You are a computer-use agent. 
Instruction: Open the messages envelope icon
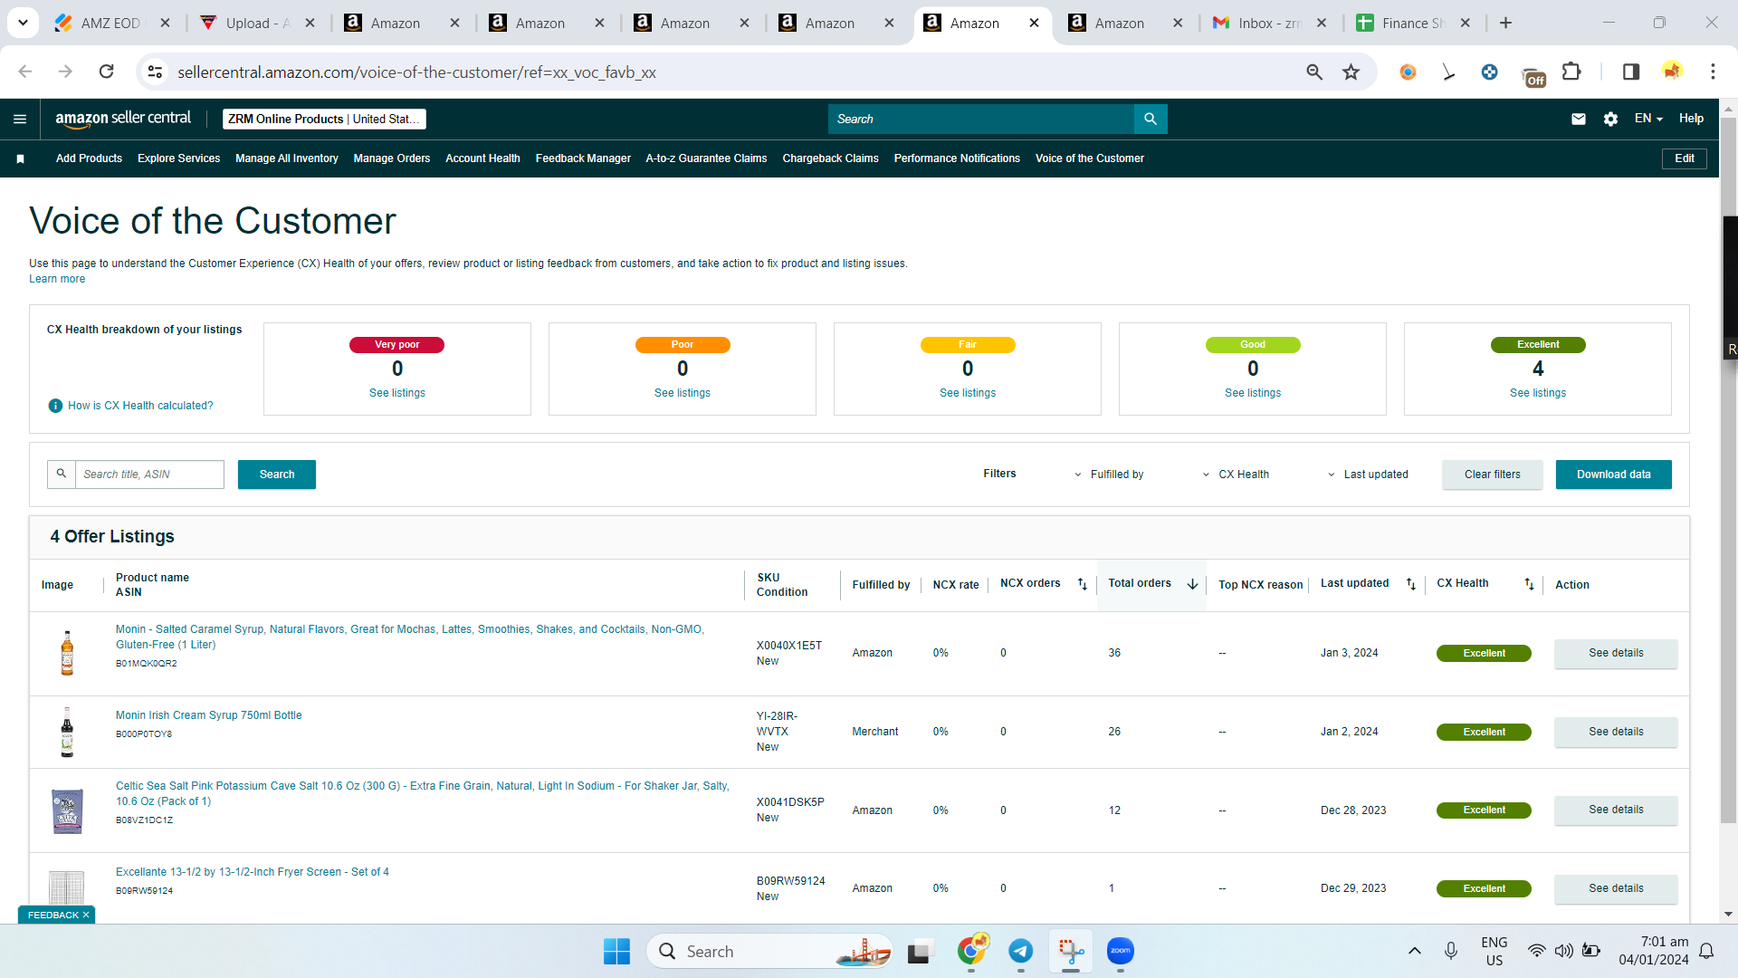point(1579,119)
